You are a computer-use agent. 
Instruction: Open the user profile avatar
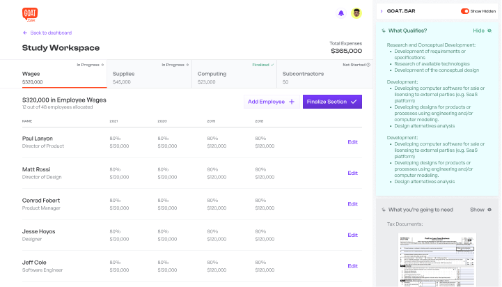click(x=356, y=13)
